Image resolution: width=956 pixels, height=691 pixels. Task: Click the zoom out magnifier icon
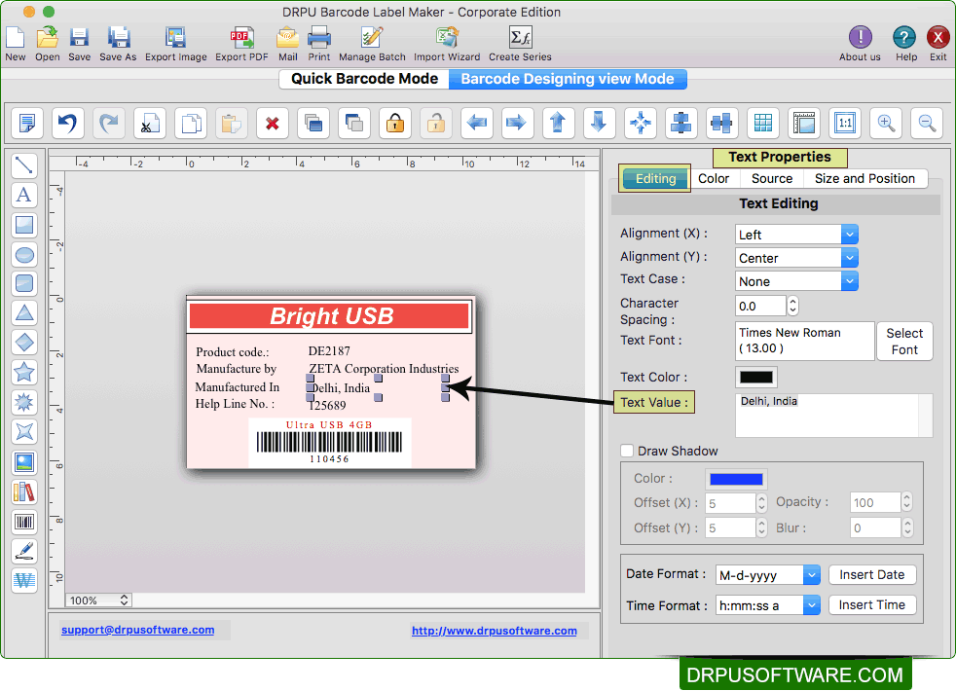(x=927, y=123)
